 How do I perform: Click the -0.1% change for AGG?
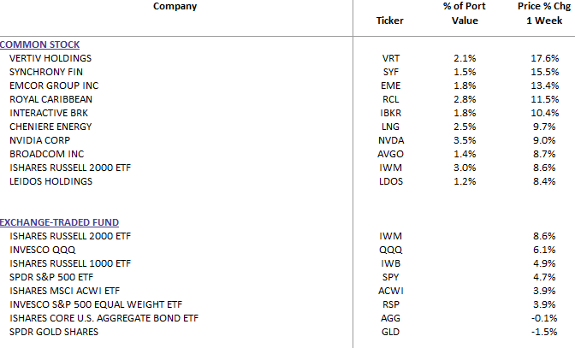tap(544, 317)
